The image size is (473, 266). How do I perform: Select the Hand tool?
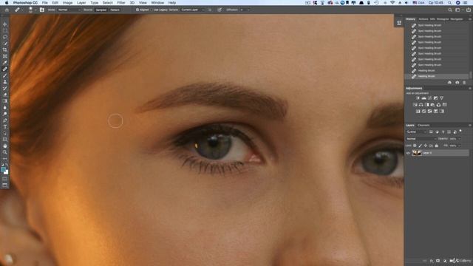(5, 146)
